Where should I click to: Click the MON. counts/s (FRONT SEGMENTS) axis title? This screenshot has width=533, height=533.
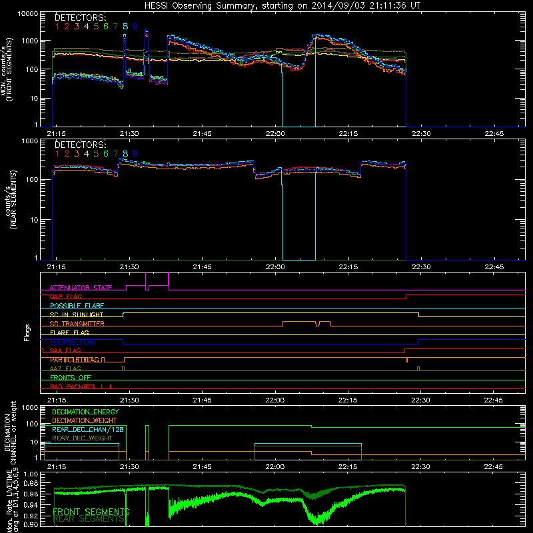[6, 69]
